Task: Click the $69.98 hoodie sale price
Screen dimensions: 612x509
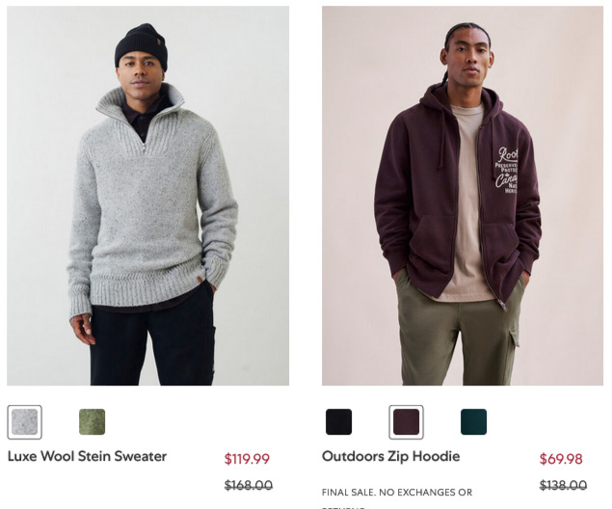Action: 561,459
